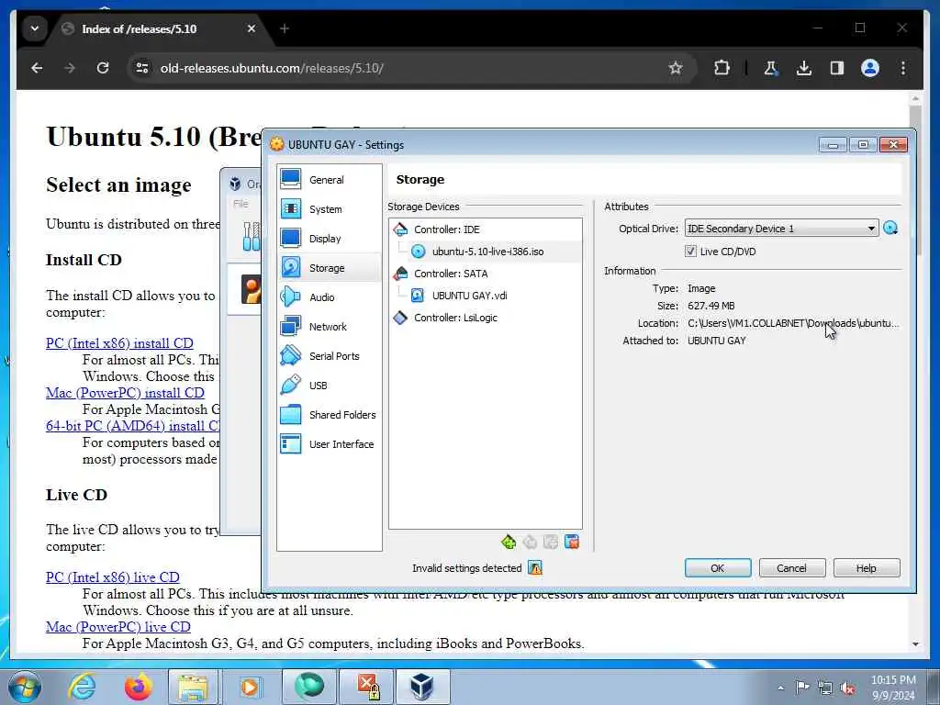Image resolution: width=940 pixels, height=705 pixels.
Task: Open Mac (PowerPC) install CD link
Action: [125, 393]
